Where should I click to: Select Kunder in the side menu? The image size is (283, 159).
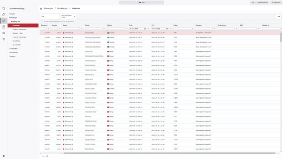coord(12,14)
